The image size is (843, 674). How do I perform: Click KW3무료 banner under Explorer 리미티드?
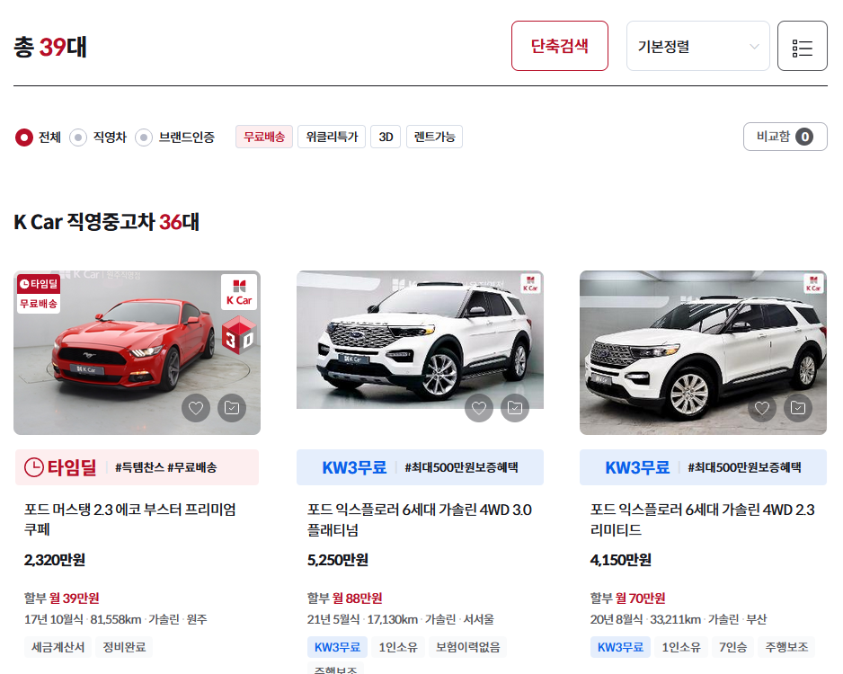703,467
